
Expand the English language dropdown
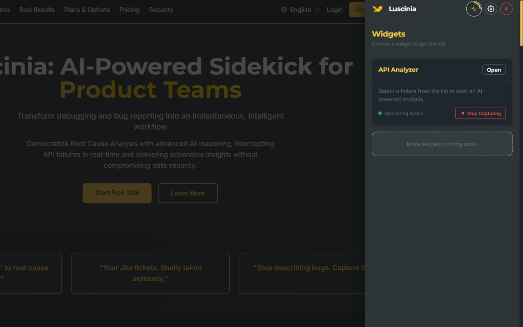(x=300, y=9)
